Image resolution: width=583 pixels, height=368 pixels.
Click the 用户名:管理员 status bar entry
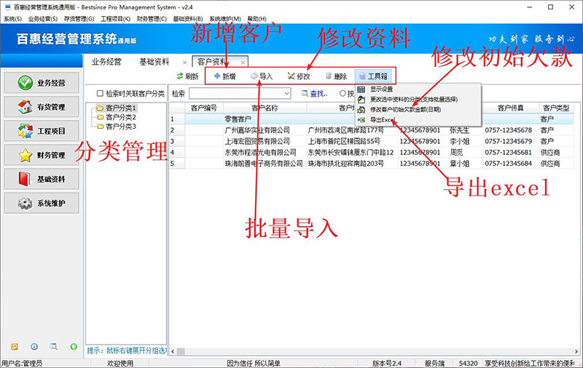(22, 364)
